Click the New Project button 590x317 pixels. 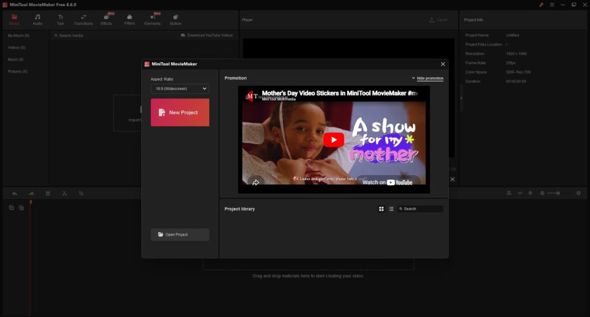(180, 112)
